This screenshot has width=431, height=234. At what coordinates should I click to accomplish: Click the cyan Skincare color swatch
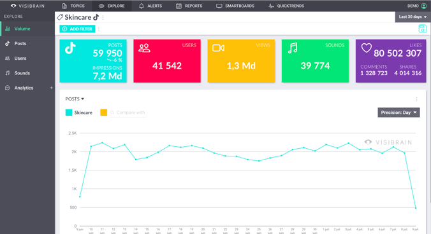click(69, 113)
